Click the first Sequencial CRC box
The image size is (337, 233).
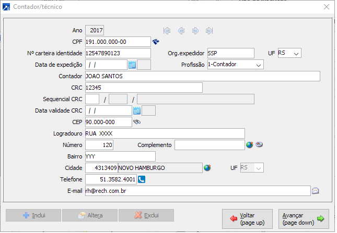pos(92,99)
